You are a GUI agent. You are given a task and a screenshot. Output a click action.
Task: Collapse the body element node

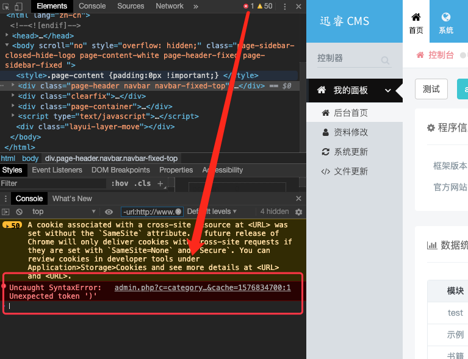point(7,45)
